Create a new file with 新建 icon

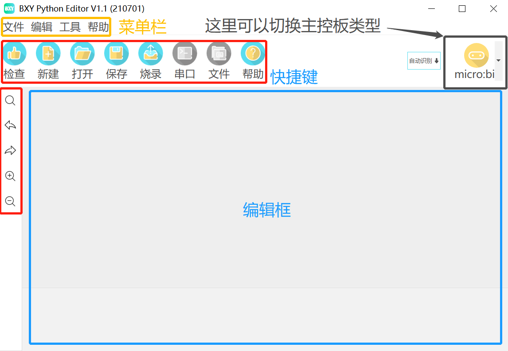click(48, 54)
